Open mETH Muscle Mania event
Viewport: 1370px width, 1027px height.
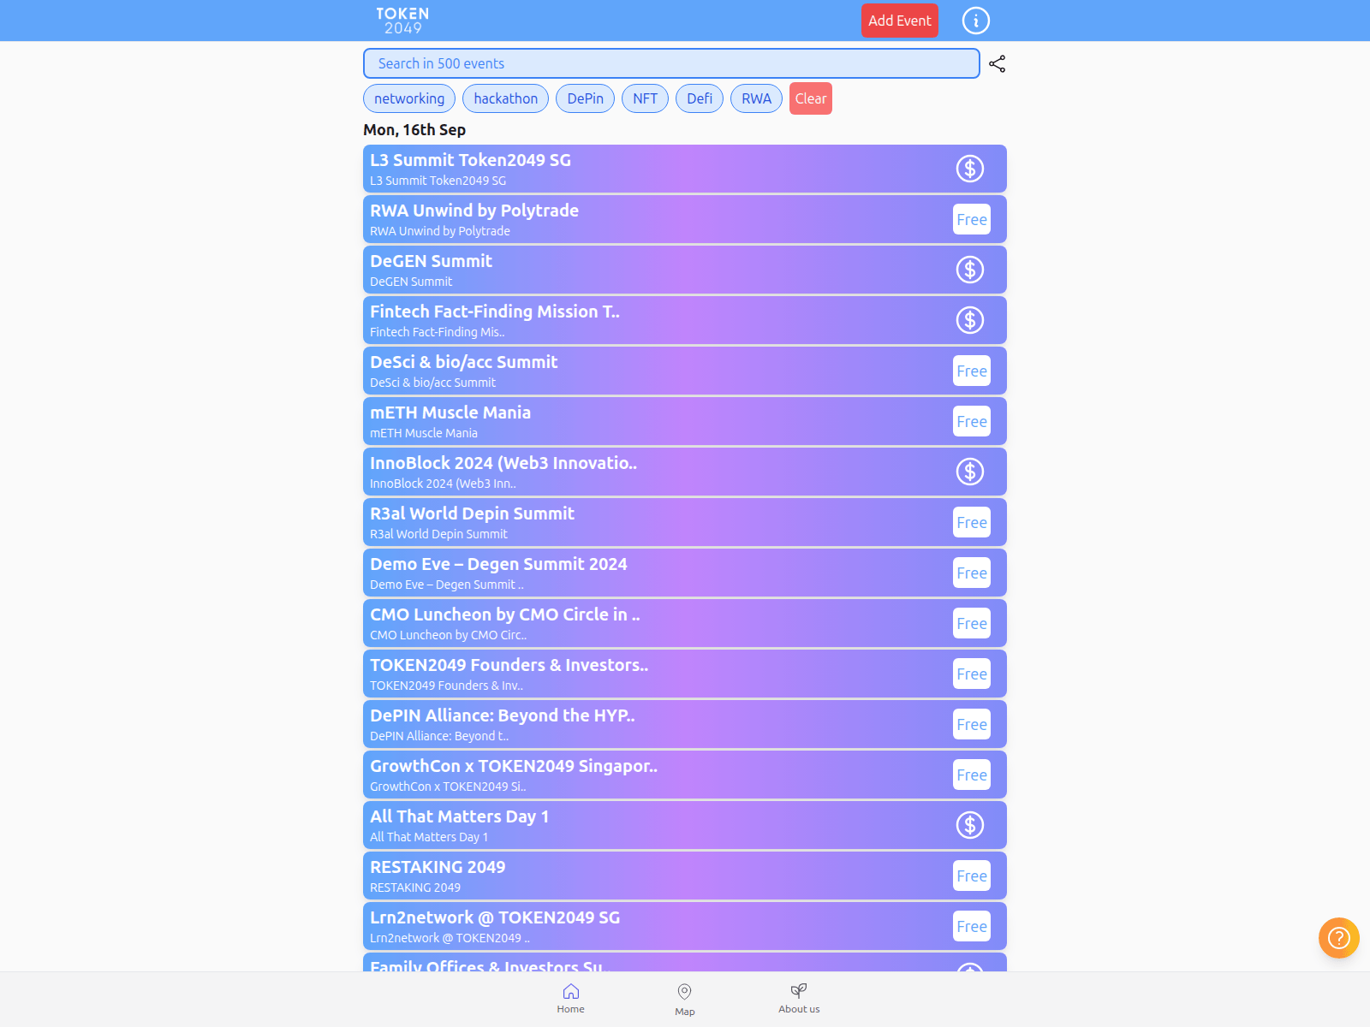[685, 421]
